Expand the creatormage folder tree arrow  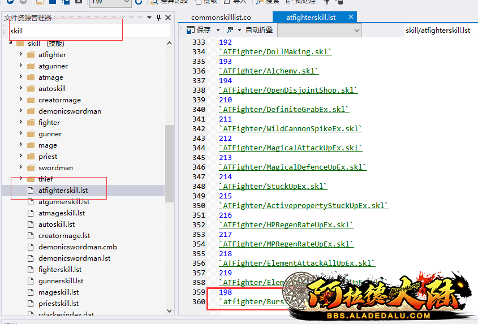click(x=21, y=100)
